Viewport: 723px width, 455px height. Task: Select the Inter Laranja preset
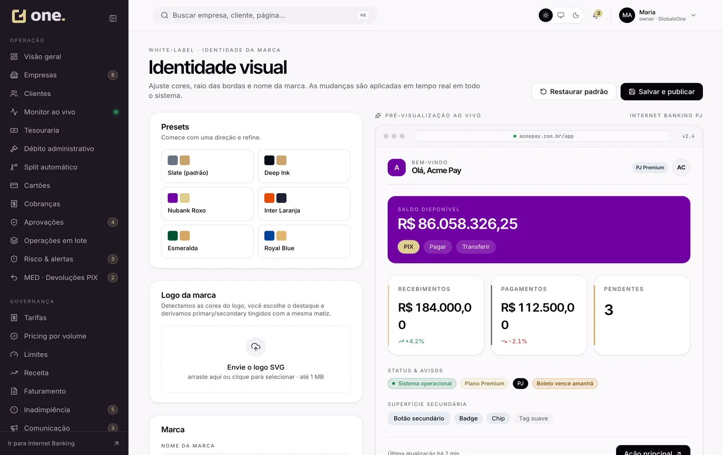[304, 204]
